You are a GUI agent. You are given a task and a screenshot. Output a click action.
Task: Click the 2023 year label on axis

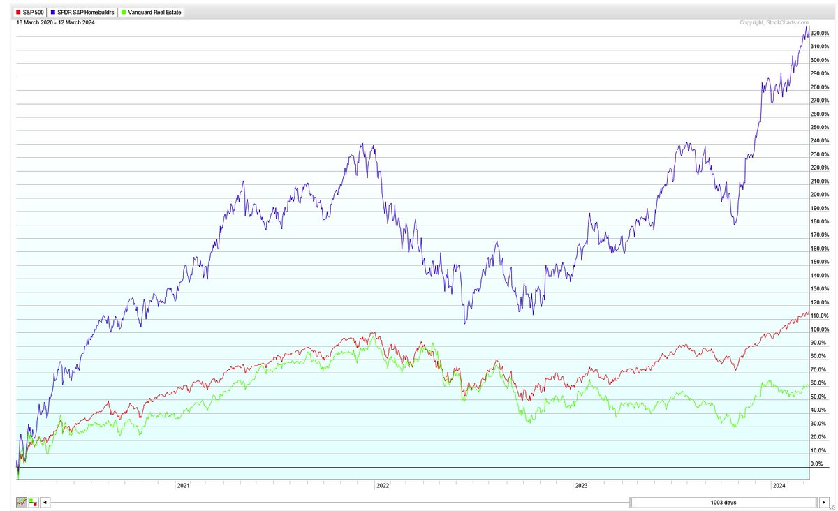(x=581, y=485)
